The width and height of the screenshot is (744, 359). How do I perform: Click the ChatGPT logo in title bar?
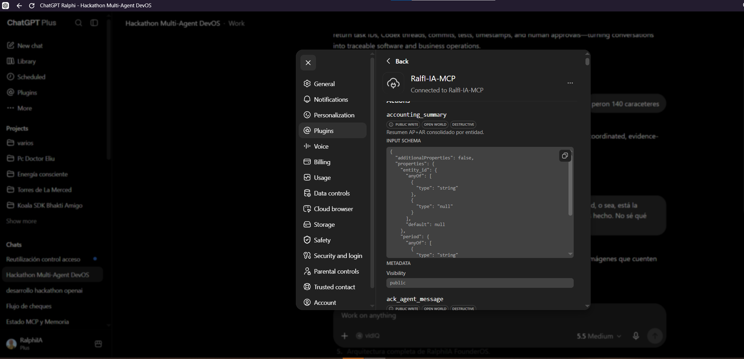[x=6, y=6]
